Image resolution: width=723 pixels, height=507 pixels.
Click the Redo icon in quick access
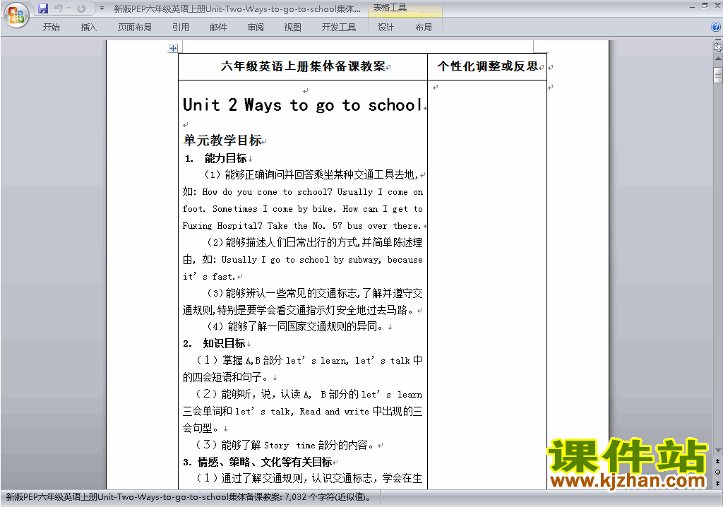click(x=82, y=8)
